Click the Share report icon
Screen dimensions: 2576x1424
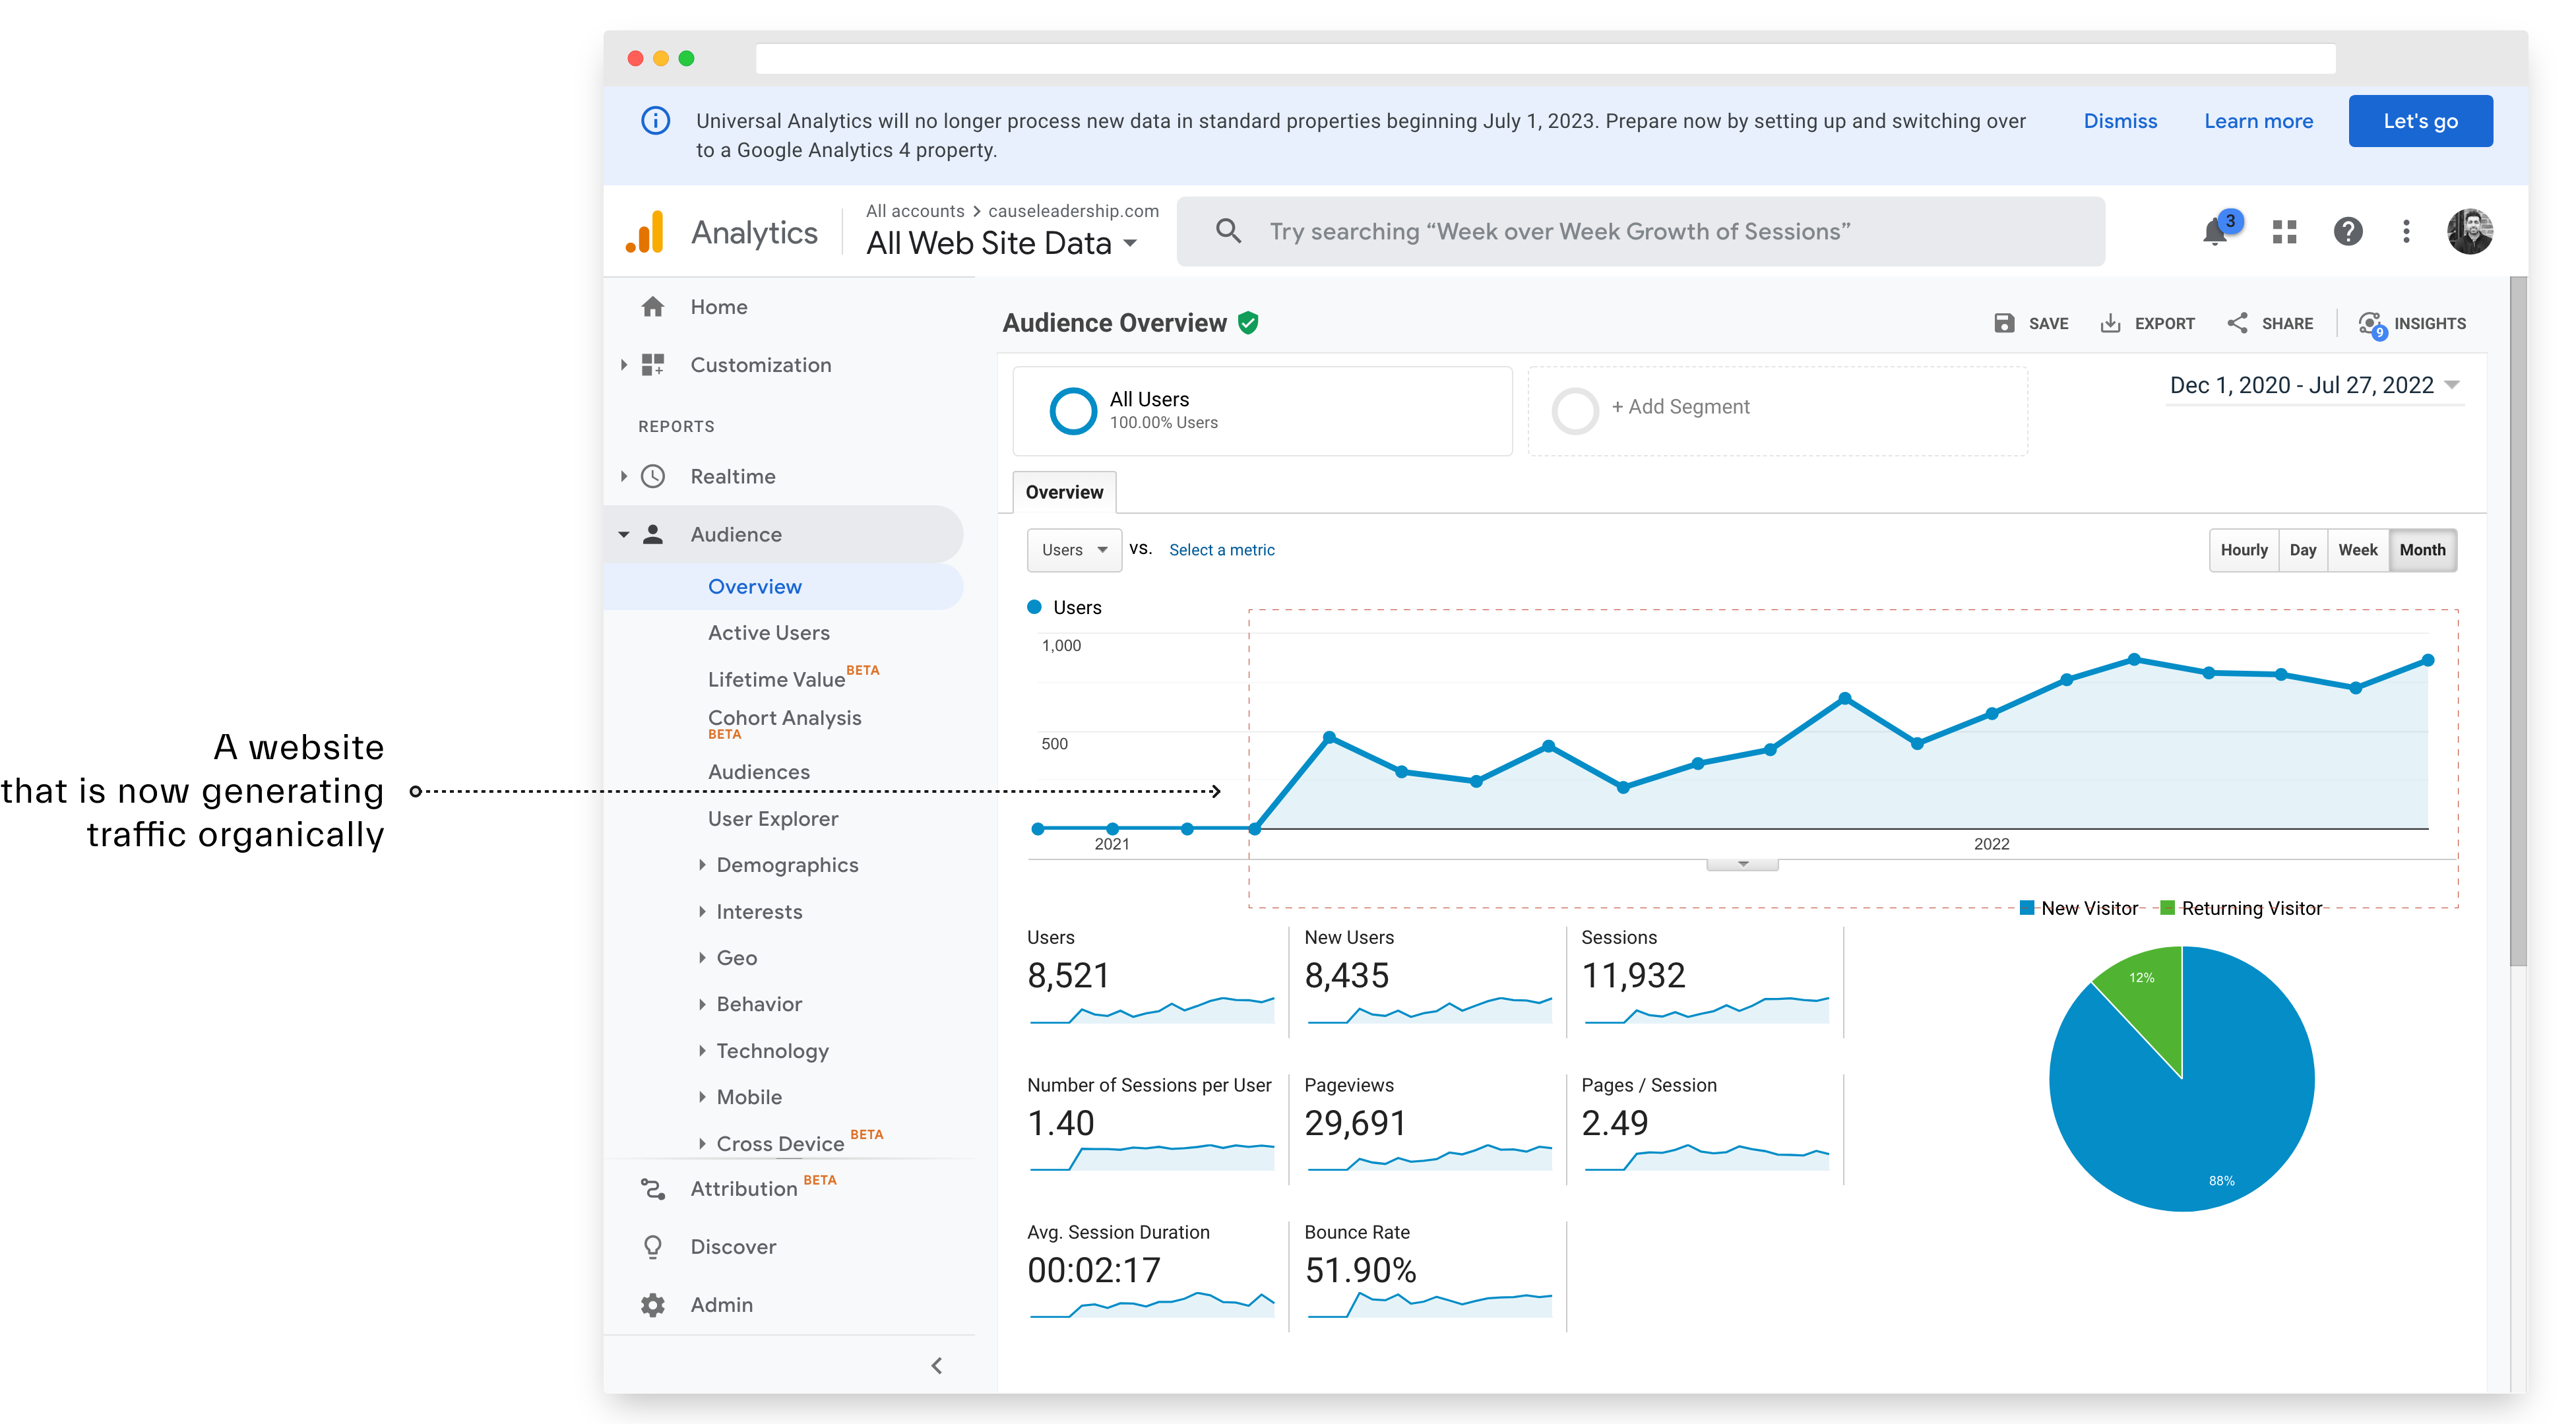2238,323
